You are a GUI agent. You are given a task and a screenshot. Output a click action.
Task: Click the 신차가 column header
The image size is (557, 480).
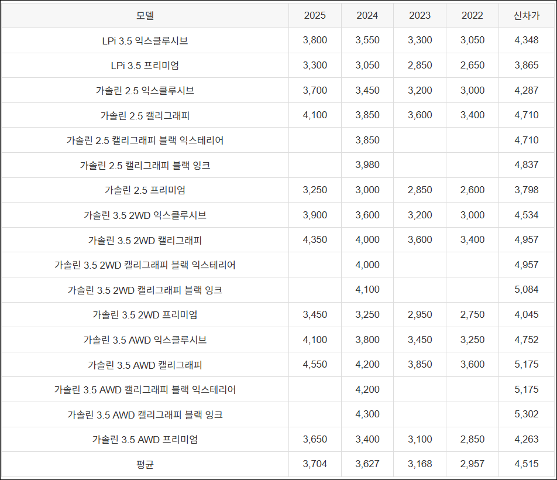click(x=527, y=15)
